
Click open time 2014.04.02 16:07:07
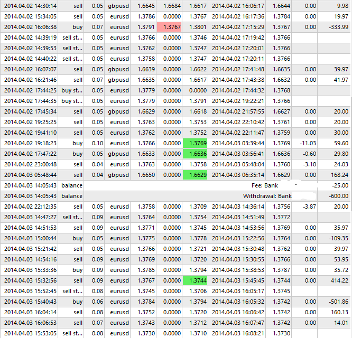(x=30, y=69)
